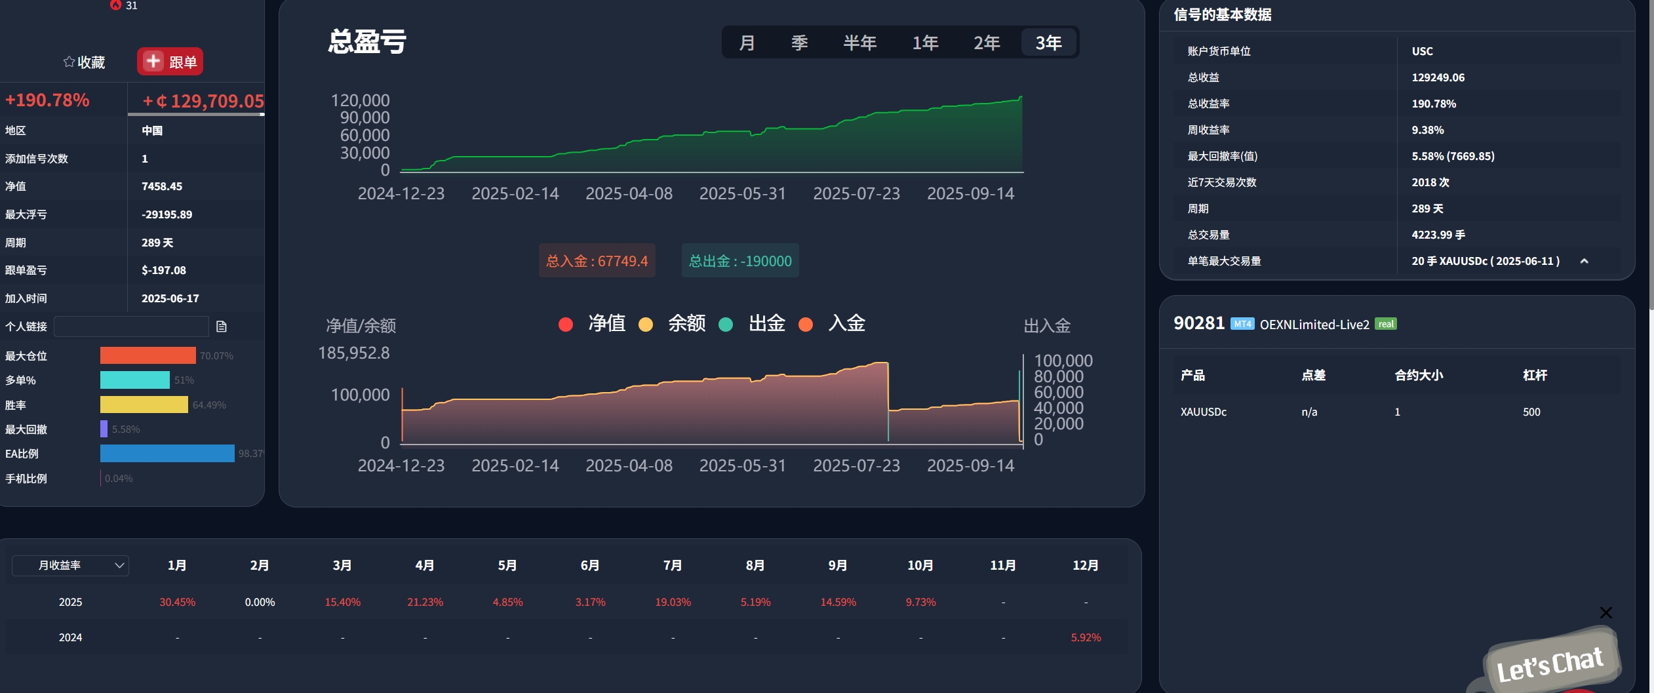Add signal to favorites via 收藏
This screenshot has width=1654, height=693.
coord(84,62)
